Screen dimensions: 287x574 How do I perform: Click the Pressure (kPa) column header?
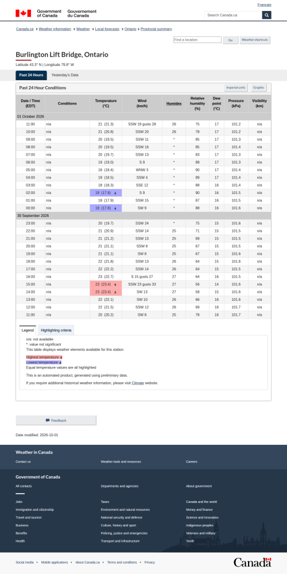pos(236,103)
